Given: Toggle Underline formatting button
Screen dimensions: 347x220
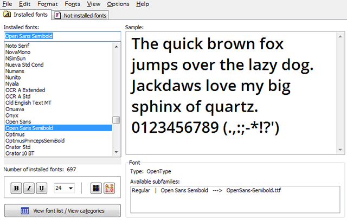Looking at the screenshot, I should pos(42,188).
